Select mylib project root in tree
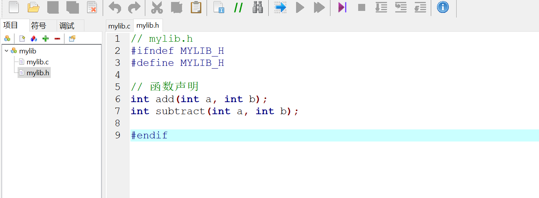539x198 pixels. [x=28, y=51]
